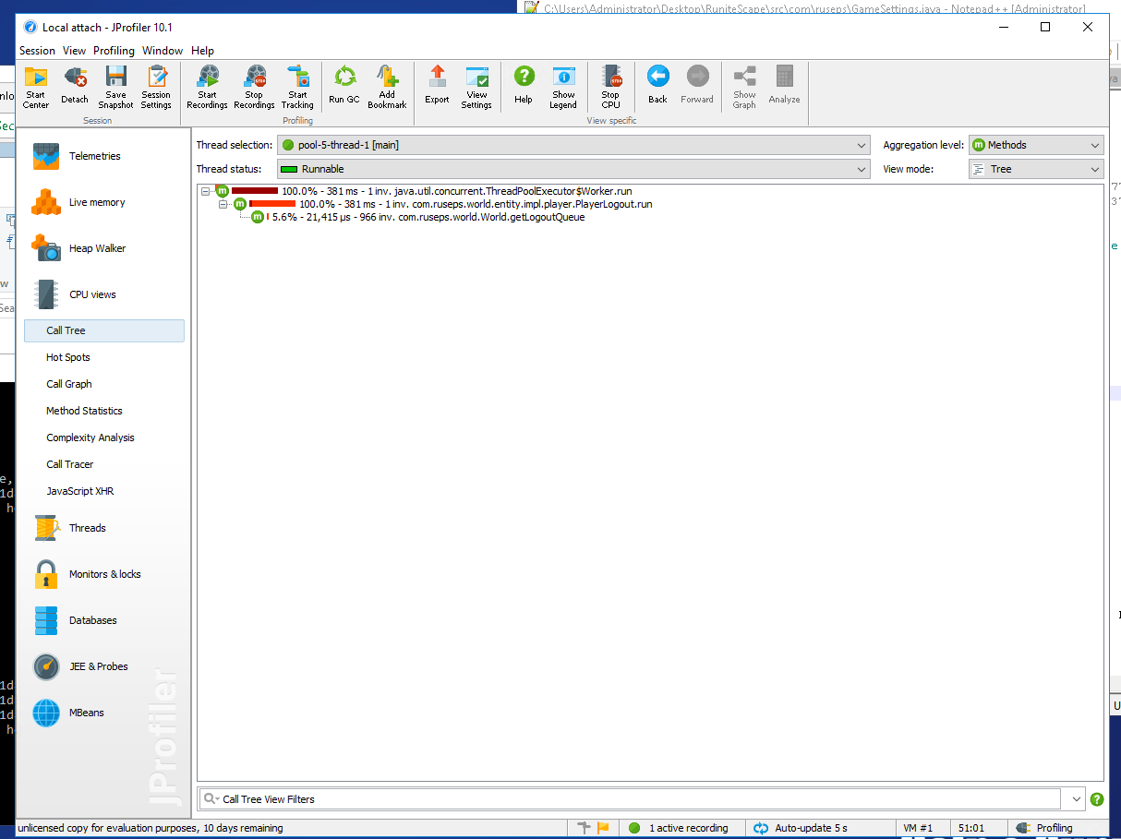Open Session Settings

pos(156,87)
